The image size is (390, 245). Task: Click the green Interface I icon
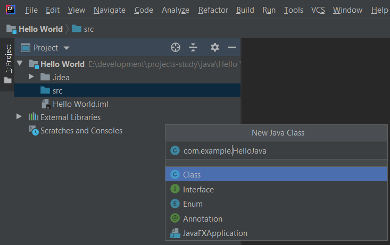pos(175,189)
